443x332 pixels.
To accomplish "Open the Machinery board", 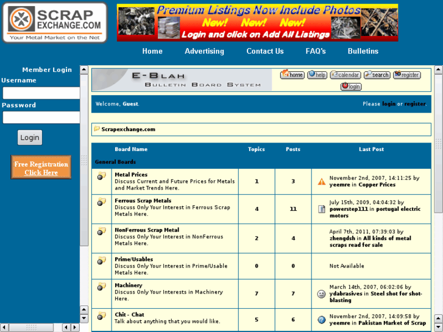I will [x=129, y=285].
